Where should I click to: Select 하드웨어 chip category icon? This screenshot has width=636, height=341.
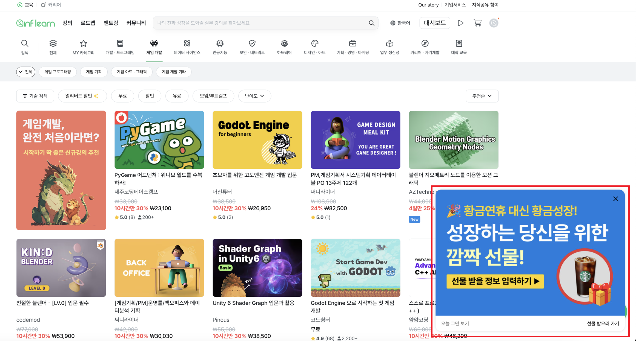pyautogui.click(x=284, y=43)
